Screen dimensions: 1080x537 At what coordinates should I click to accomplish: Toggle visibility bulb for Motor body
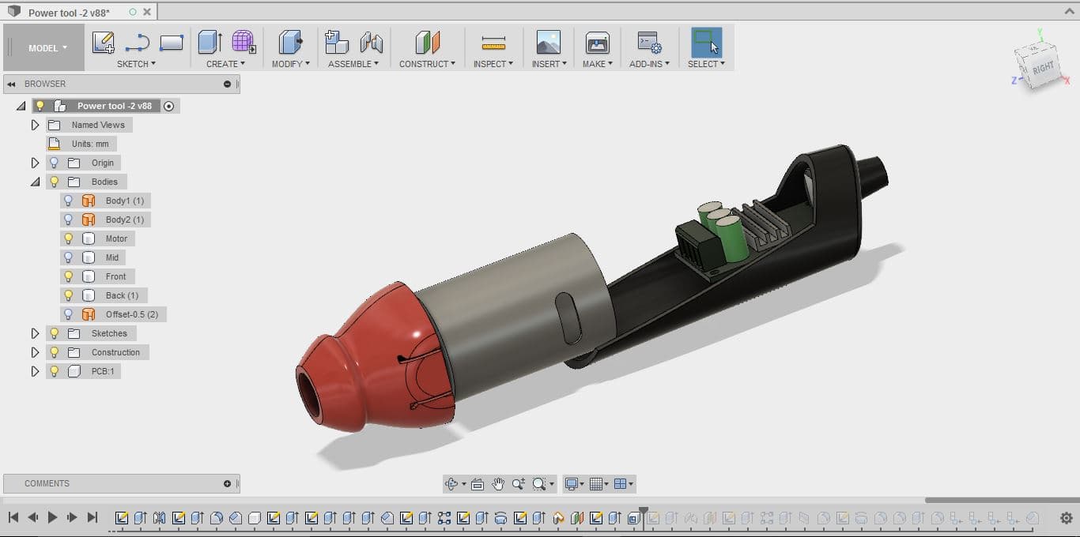pos(69,238)
